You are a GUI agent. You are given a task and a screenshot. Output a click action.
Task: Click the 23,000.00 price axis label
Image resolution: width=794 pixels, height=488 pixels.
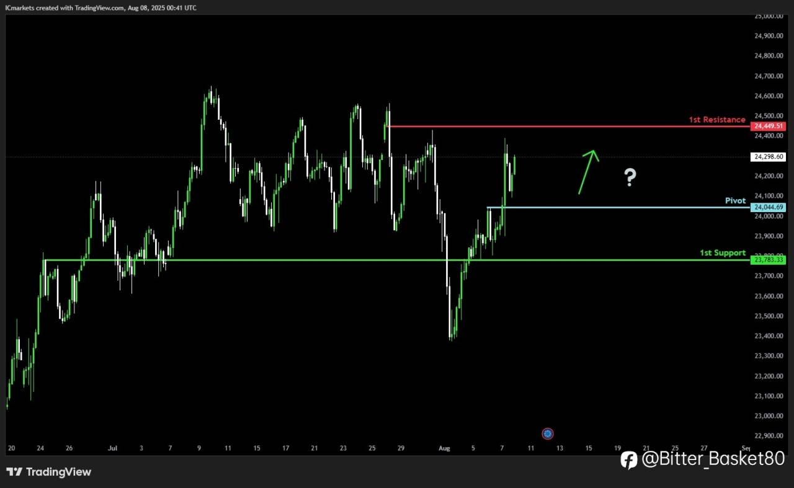768,415
